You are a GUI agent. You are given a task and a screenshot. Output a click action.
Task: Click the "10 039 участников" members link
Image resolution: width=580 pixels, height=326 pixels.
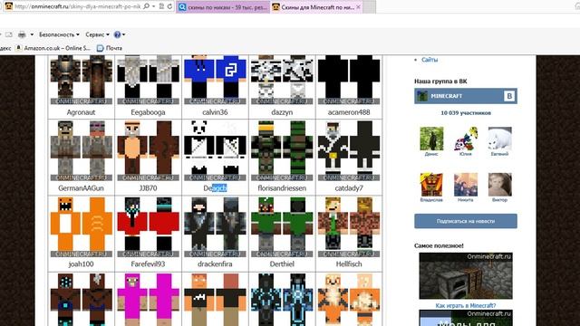pyautogui.click(x=466, y=112)
